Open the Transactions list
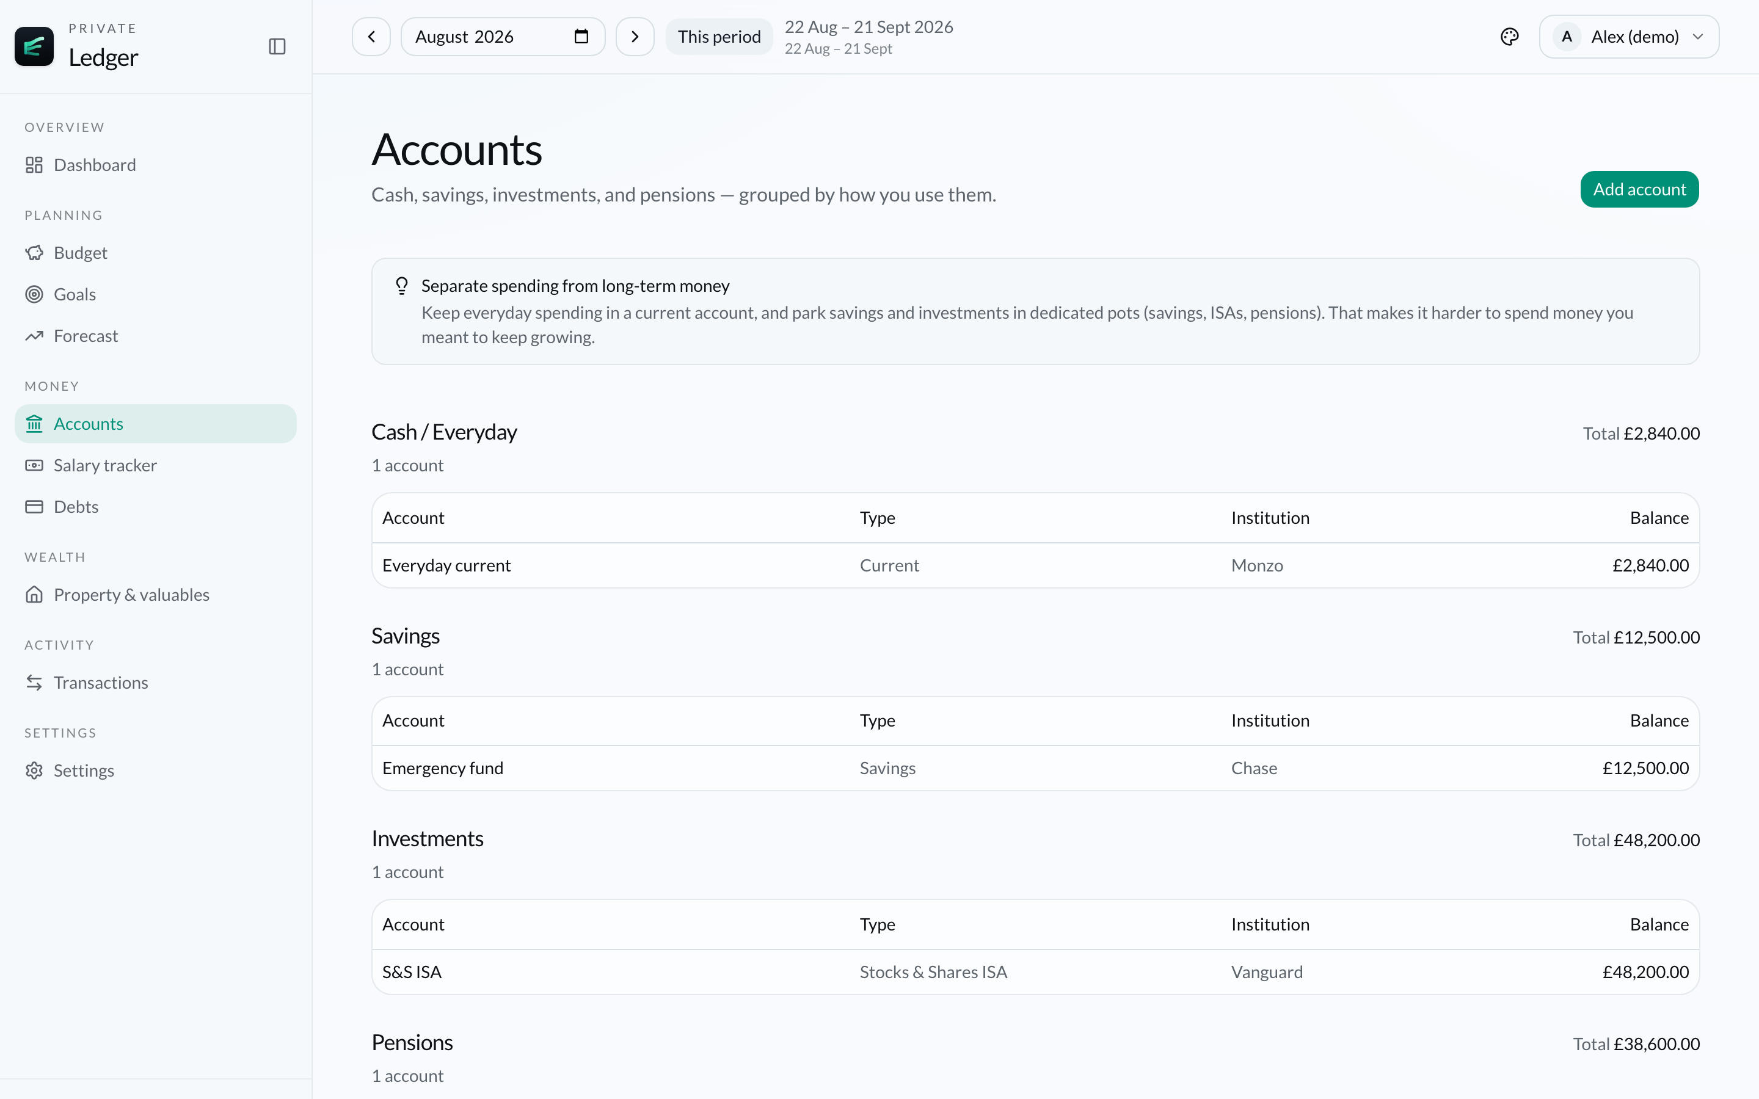The width and height of the screenshot is (1759, 1099). [156, 683]
